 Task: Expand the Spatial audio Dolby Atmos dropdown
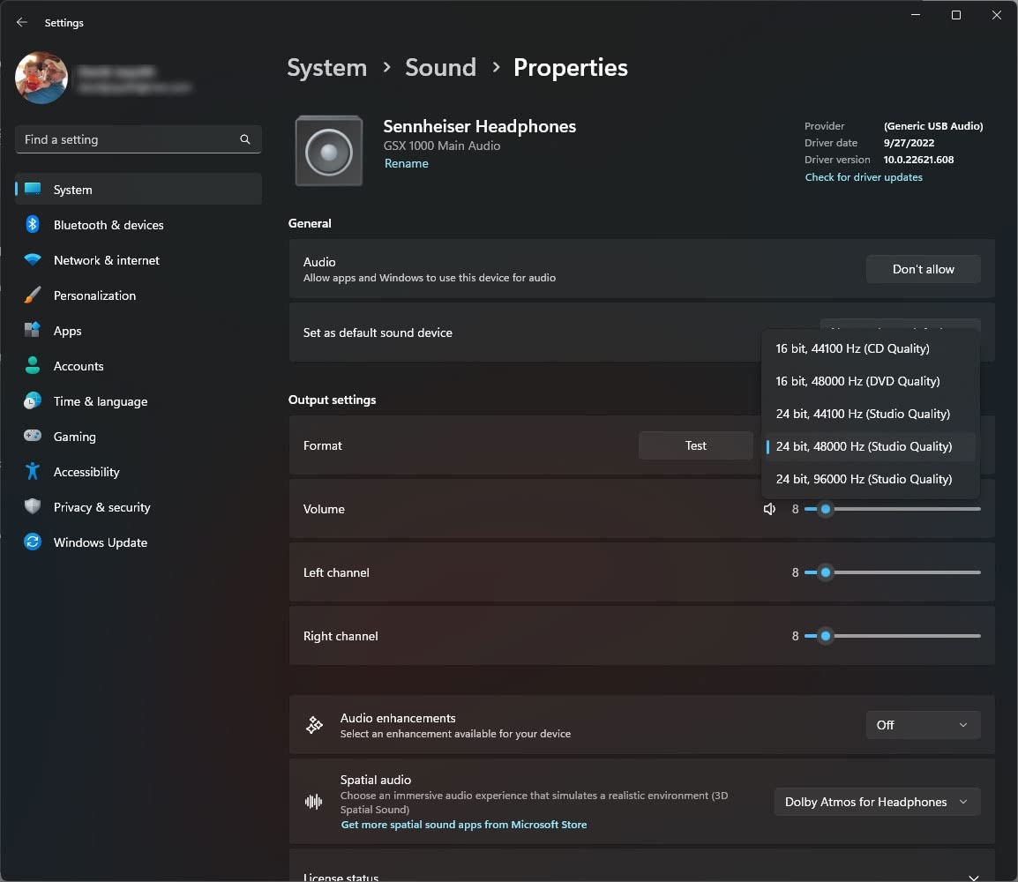coord(877,802)
